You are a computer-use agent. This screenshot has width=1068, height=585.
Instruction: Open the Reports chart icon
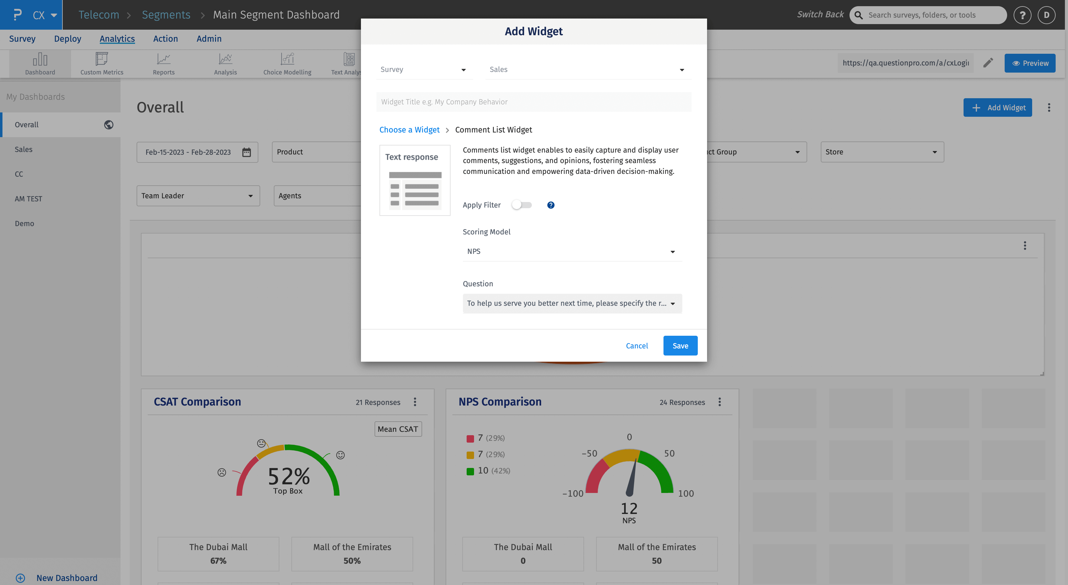(163, 59)
